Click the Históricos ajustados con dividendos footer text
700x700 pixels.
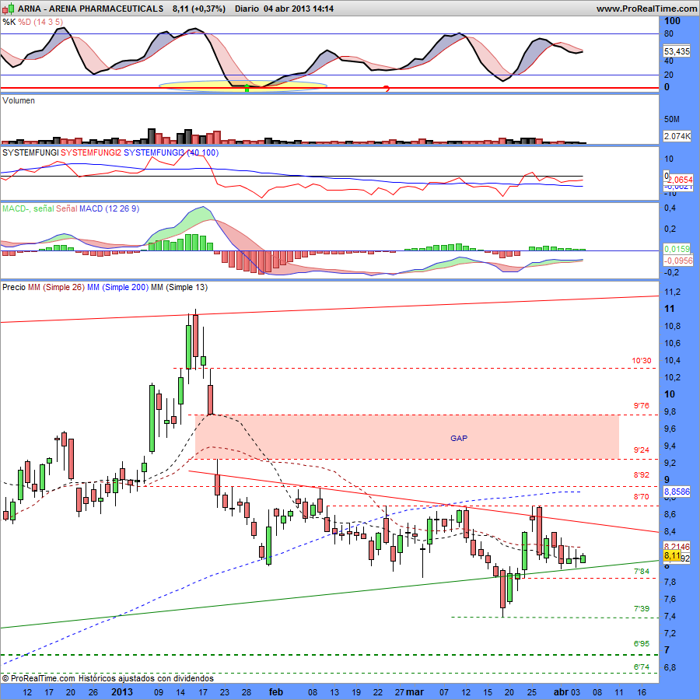pos(146,678)
